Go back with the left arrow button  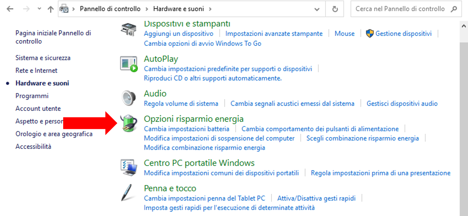[10, 9]
